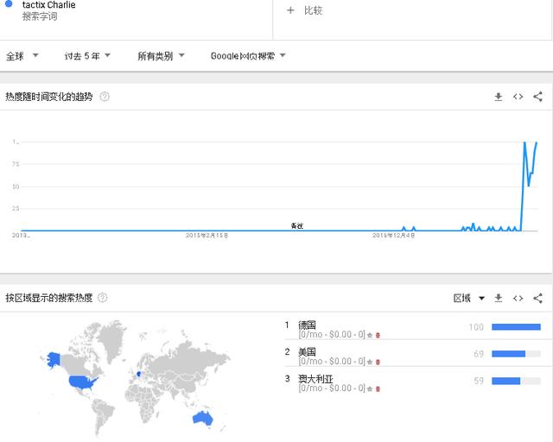
Task: Click the red icon in the 澳大利亚 row
Action: [x=378, y=388]
